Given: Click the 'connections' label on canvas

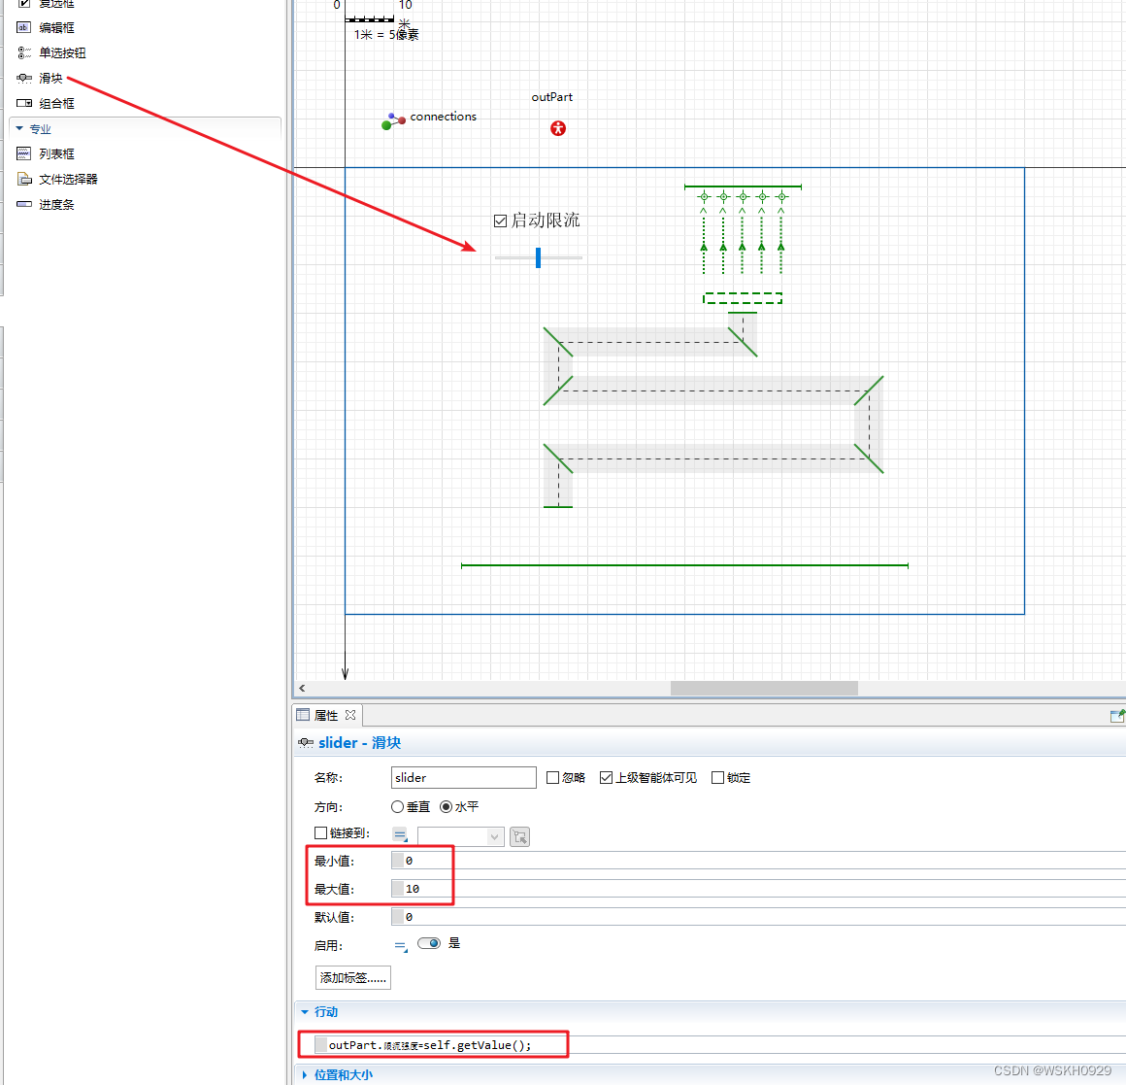Looking at the screenshot, I should pos(443,117).
